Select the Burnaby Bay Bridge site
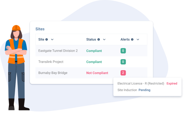Screen dimensions: 184x114 53,73
